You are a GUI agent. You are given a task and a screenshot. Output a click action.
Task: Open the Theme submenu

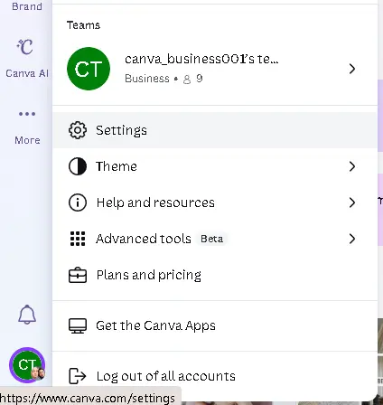click(x=215, y=166)
